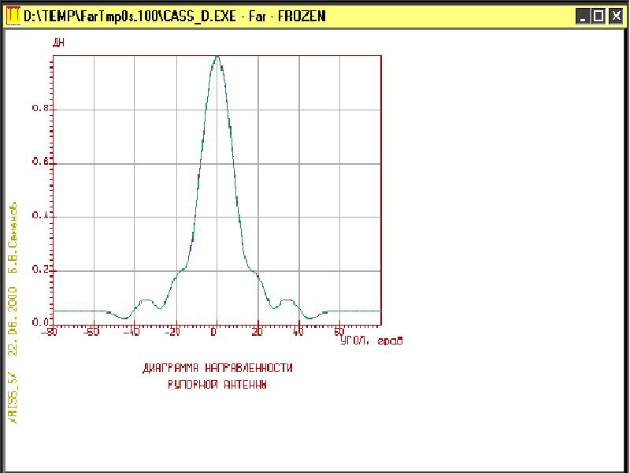
Task: Click the 0 x-axis tick label
Action: (214, 332)
